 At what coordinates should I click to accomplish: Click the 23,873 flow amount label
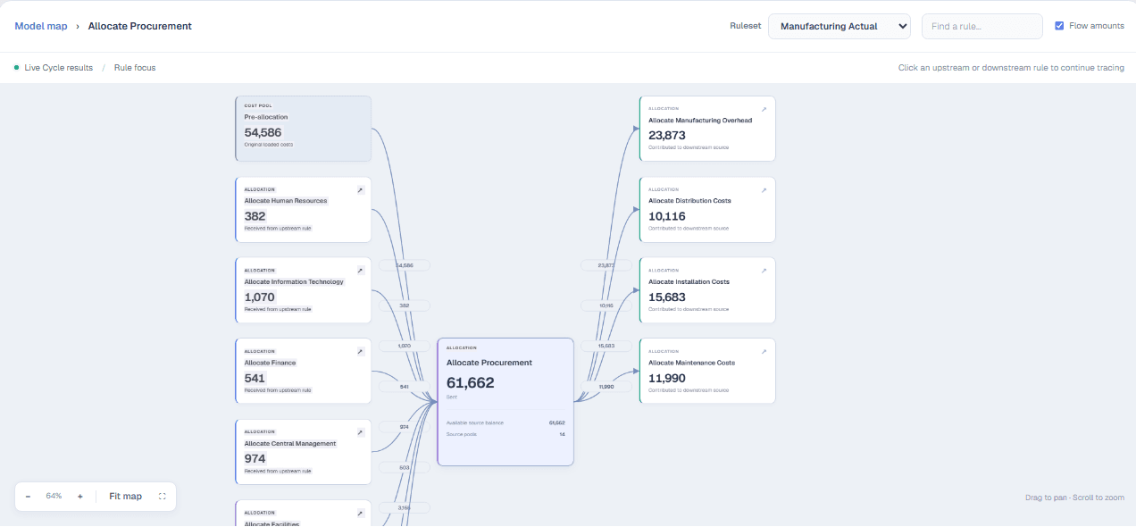point(606,265)
